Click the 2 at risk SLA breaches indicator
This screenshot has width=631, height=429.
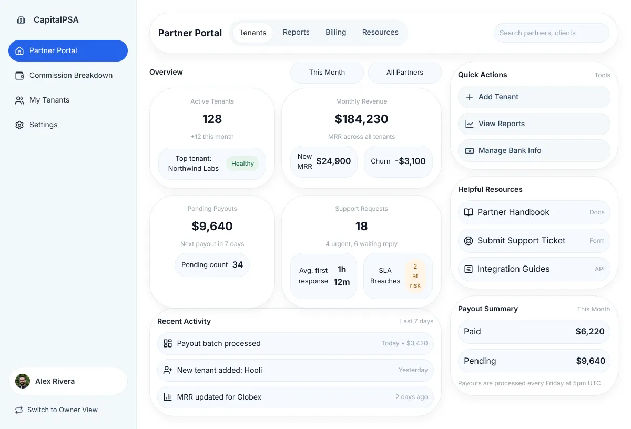[x=415, y=275]
